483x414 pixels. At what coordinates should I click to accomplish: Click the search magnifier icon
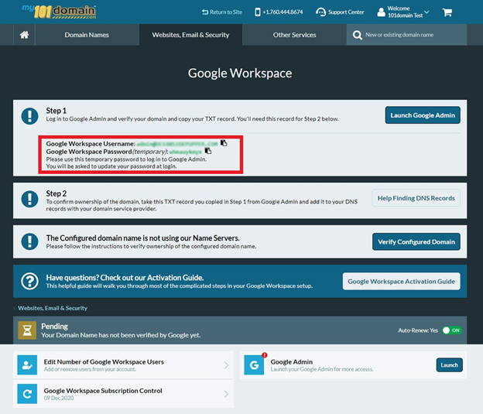pos(357,35)
